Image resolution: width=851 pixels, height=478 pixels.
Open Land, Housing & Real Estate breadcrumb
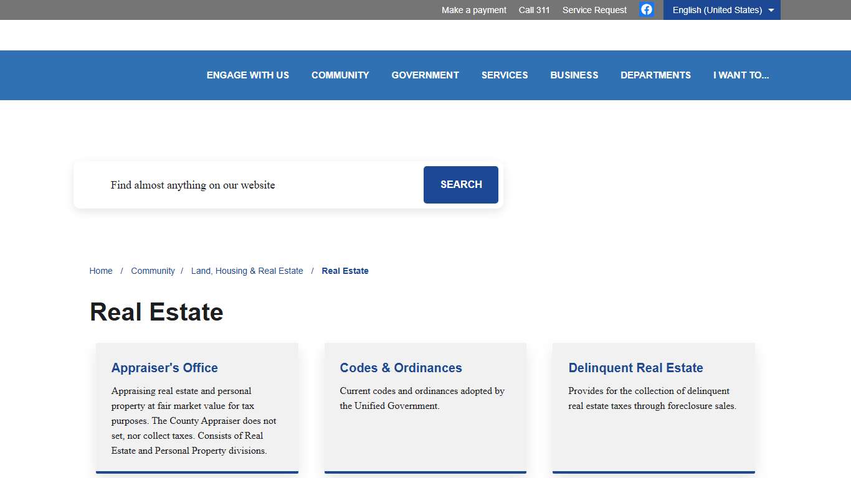click(x=247, y=271)
